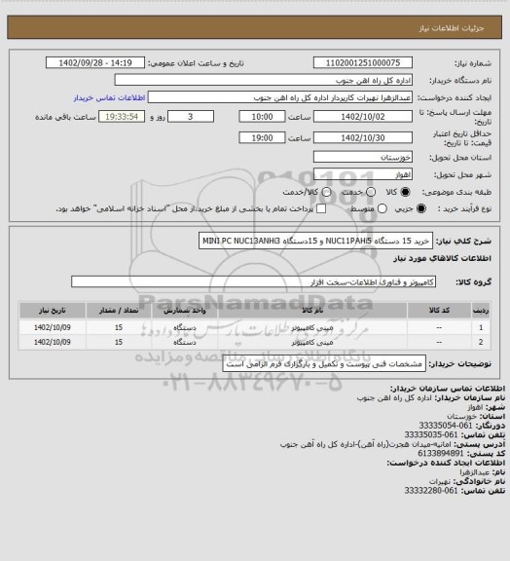510x561 pixels.
Task: Click the goods group field سخت افزار
Action: [x=253, y=281]
